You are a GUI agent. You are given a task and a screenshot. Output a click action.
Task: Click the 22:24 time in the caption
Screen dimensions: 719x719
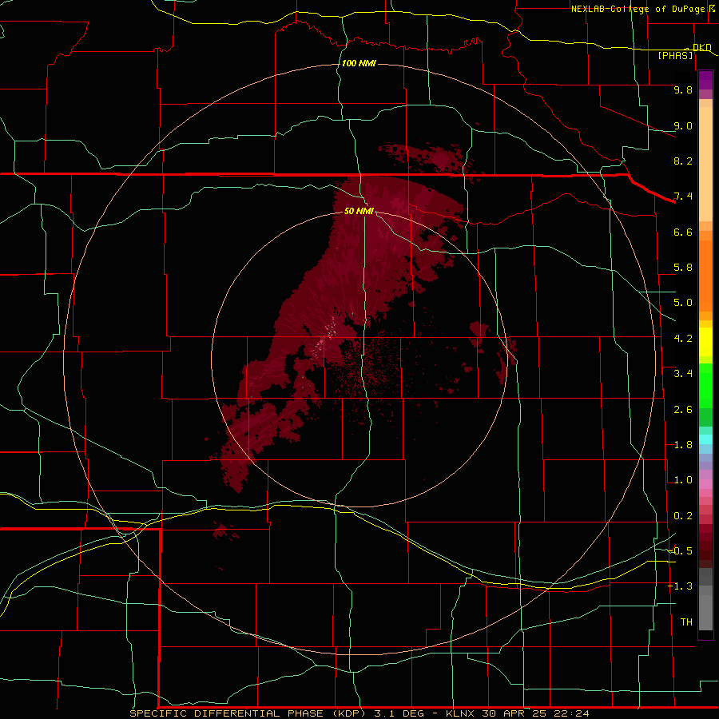click(x=573, y=713)
